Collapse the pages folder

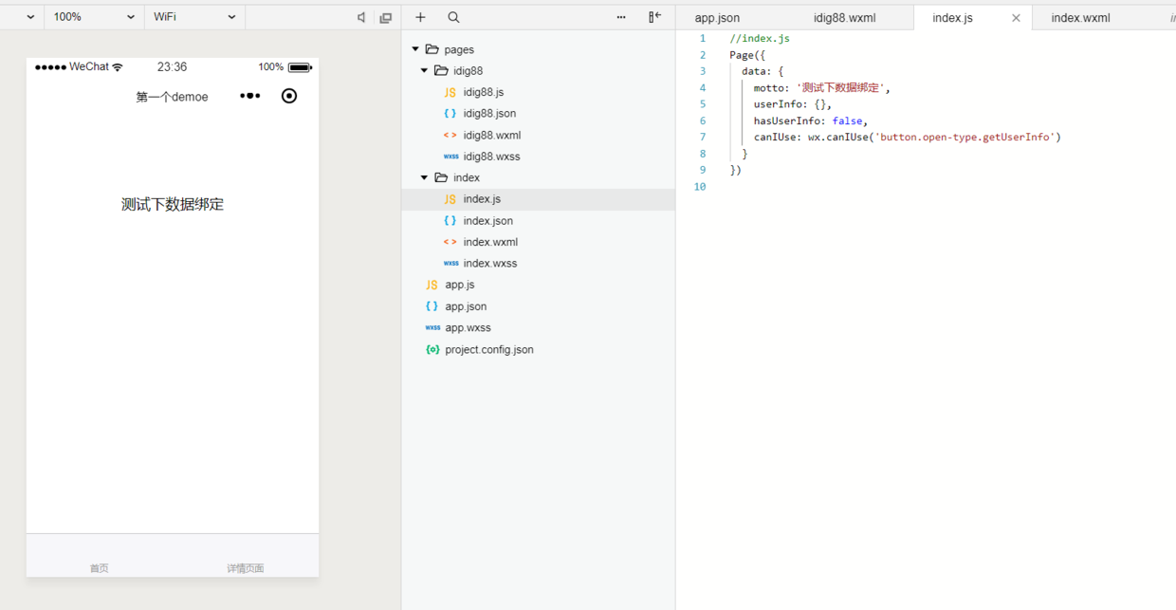(416, 49)
